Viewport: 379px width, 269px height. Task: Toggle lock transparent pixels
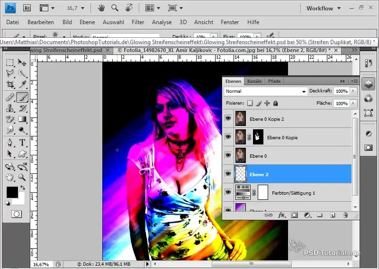tap(250, 103)
